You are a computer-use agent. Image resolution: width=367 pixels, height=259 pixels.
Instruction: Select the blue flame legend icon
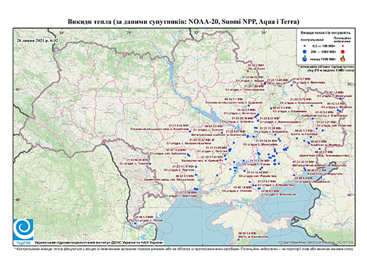point(305,58)
